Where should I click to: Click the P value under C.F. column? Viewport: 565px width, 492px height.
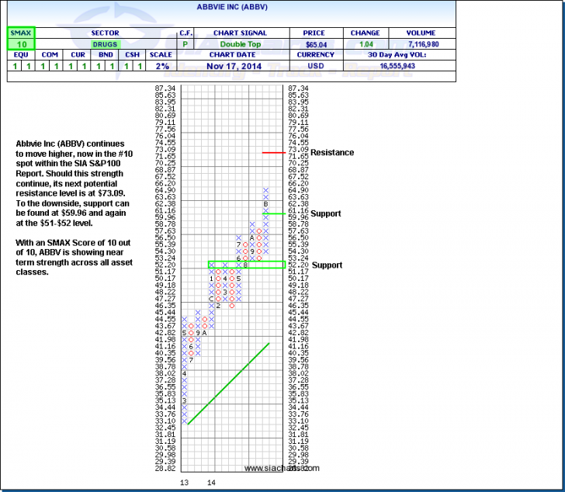pyautogui.click(x=185, y=45)
